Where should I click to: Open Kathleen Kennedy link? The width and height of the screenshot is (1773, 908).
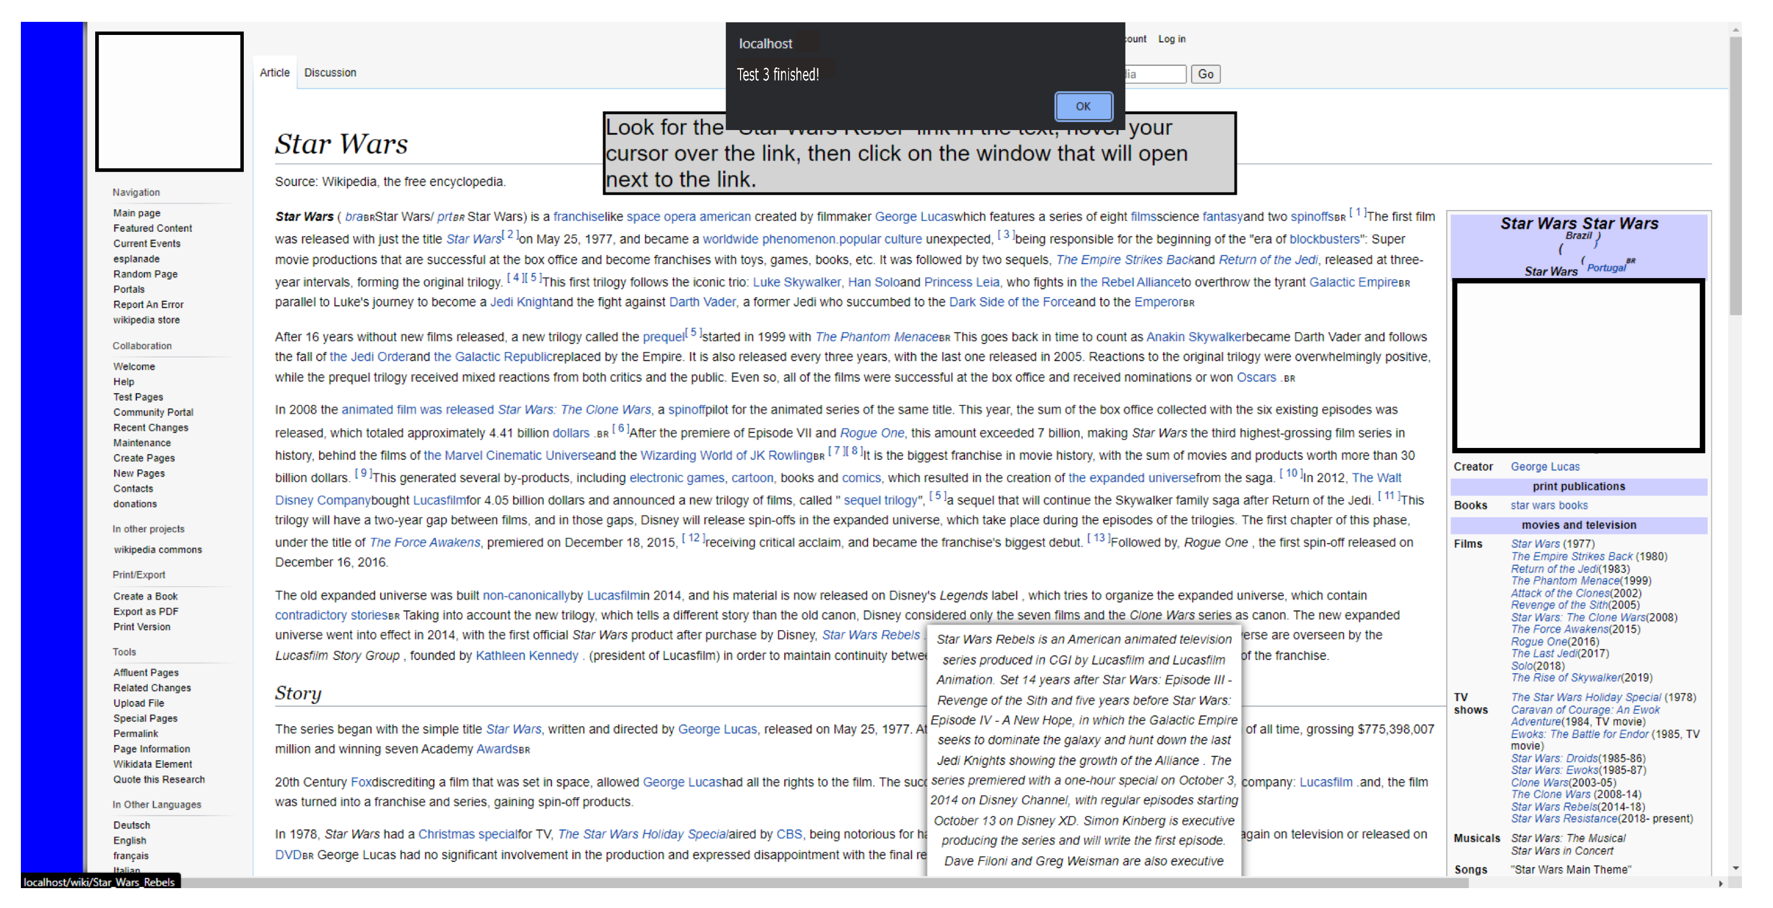[526, 656]
